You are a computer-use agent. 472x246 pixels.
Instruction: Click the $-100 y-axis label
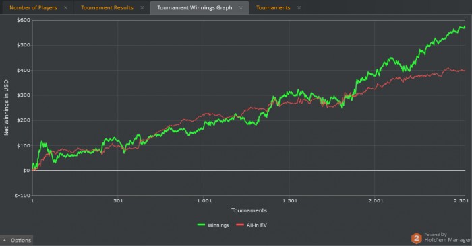tap(22, 196)
